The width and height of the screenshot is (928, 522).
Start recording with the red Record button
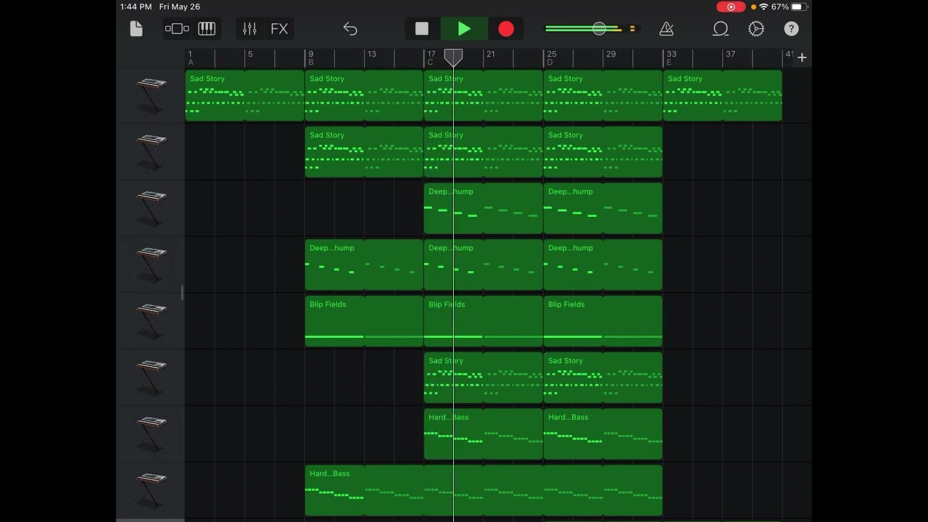click(x=506, y=29)
